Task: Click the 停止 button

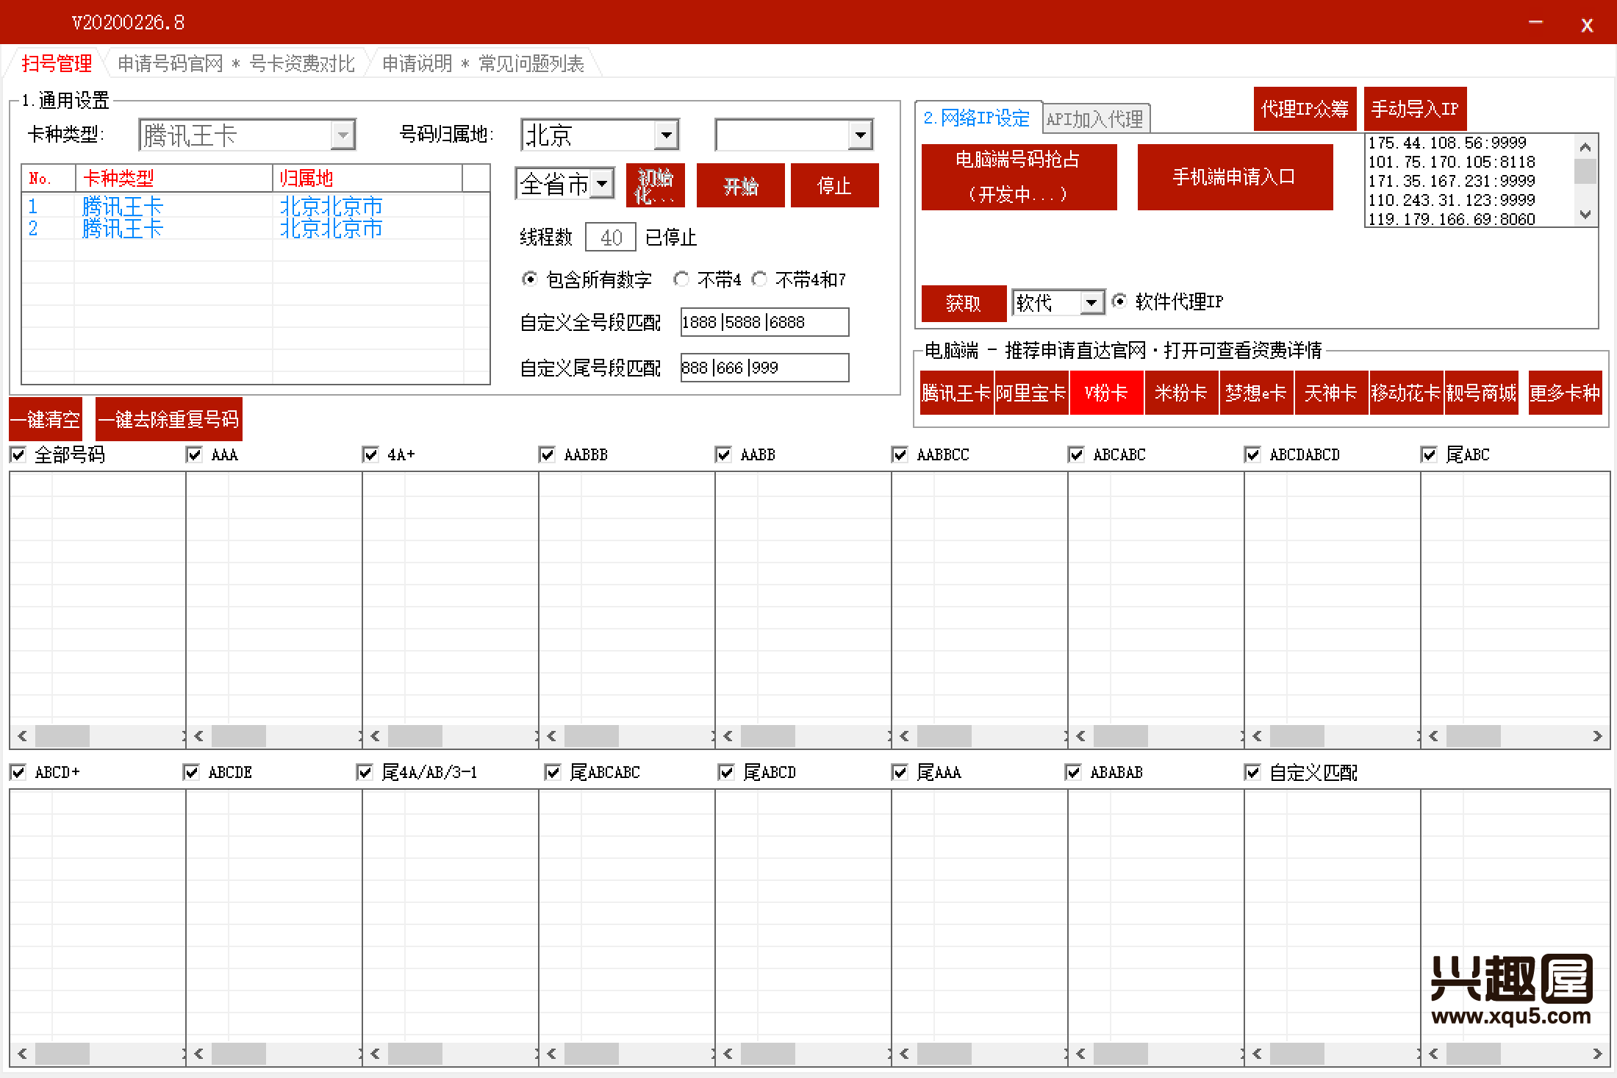Action: click(x=834, y=185)
